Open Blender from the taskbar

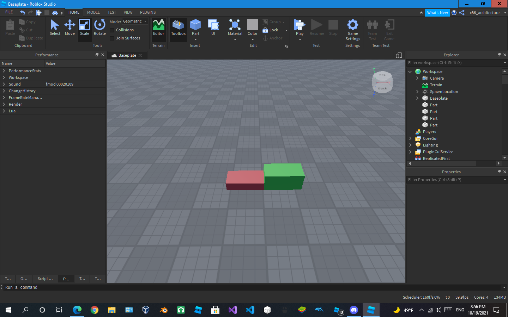click(x=163, y=310)
